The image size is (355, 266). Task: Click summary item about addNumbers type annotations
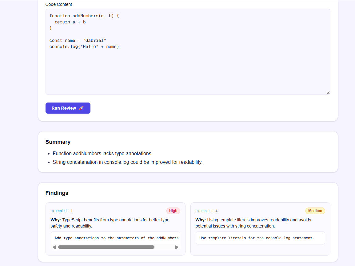[102, 153]
